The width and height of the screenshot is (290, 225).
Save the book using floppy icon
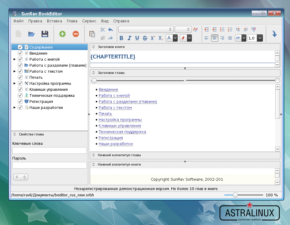coord(45,34)
